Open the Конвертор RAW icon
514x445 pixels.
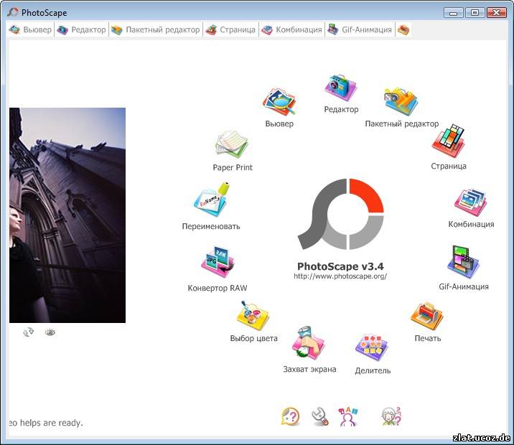(x=218, y=262)
